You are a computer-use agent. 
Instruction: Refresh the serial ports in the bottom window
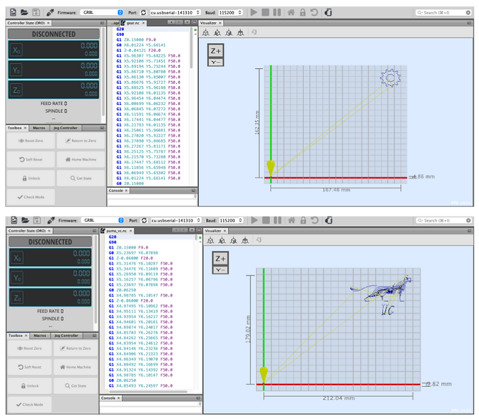coord(144,220)
